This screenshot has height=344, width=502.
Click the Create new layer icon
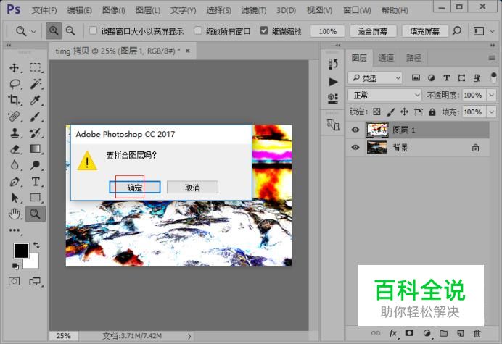tap(461, 333)
